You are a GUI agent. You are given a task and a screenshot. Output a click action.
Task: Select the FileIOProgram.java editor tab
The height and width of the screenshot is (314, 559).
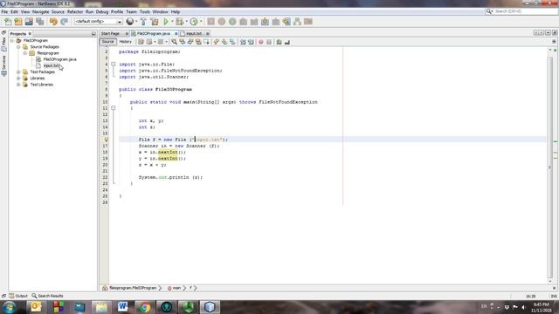click(x=154, y=33)
